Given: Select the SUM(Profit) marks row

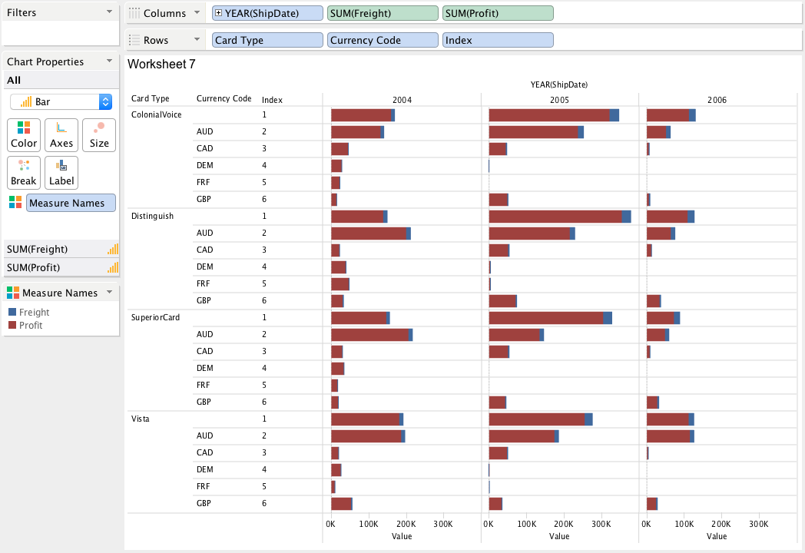Looking at the screenshot, I should pyautogui.click(x=61, y=267).
